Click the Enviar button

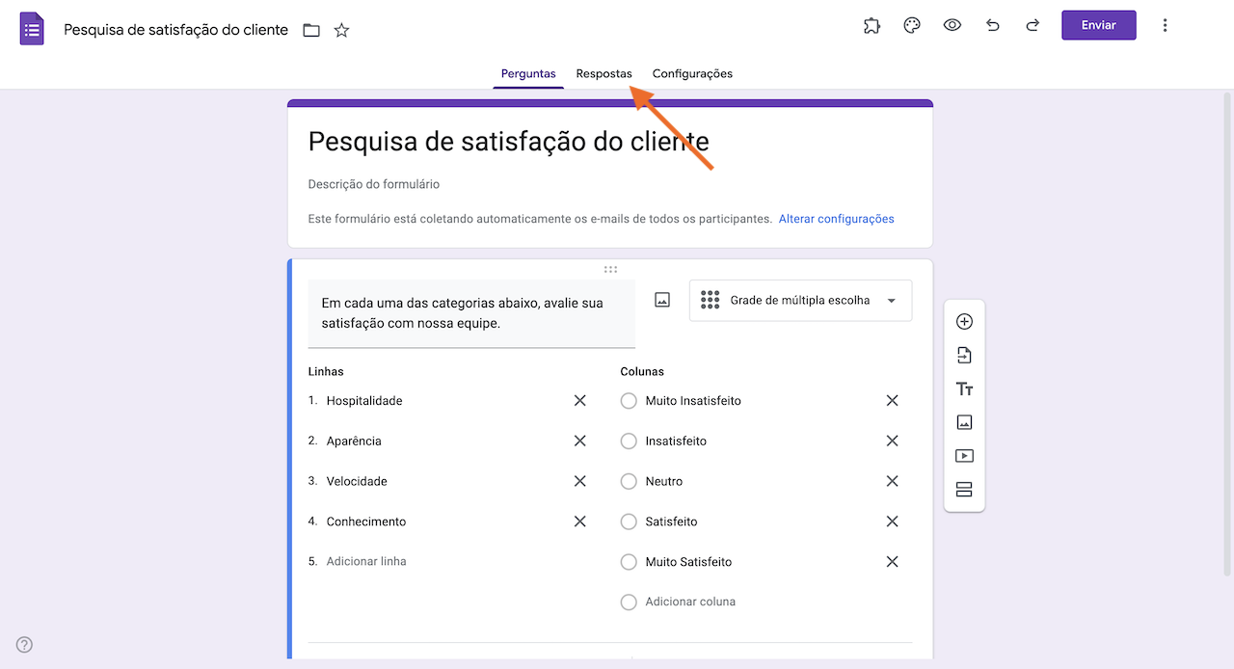1098,25
